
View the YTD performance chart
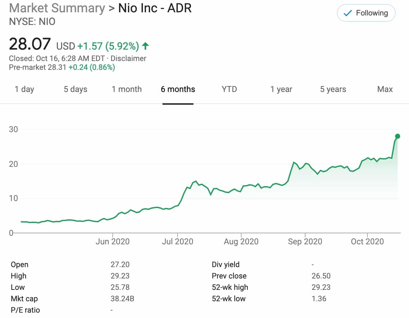(x=229, y=89)
